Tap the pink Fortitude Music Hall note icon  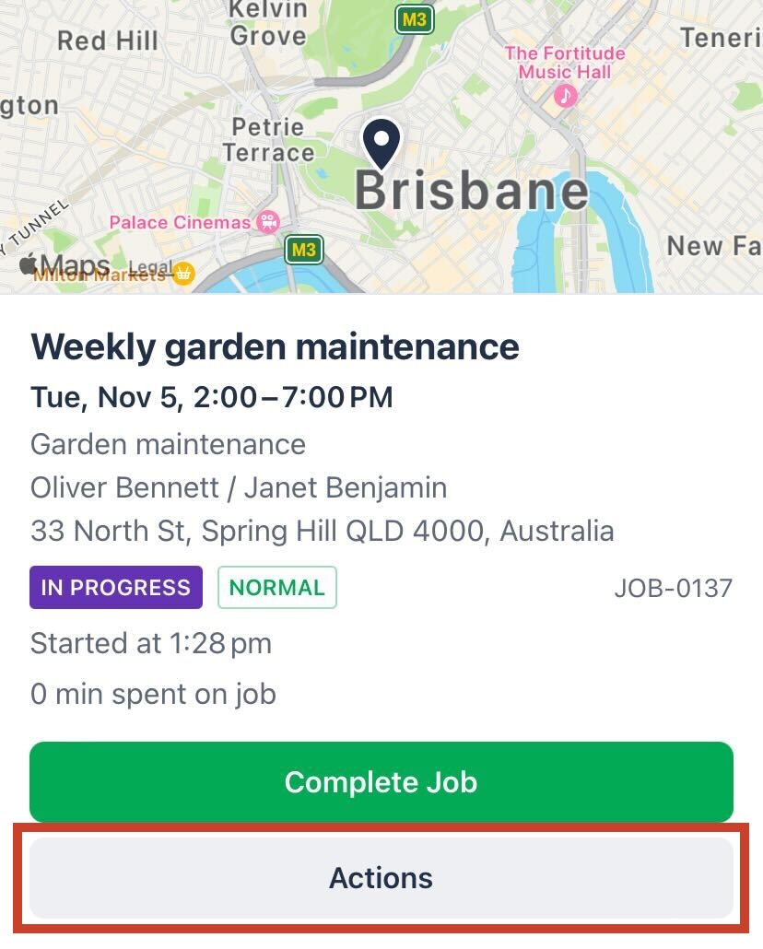point(565,95)
